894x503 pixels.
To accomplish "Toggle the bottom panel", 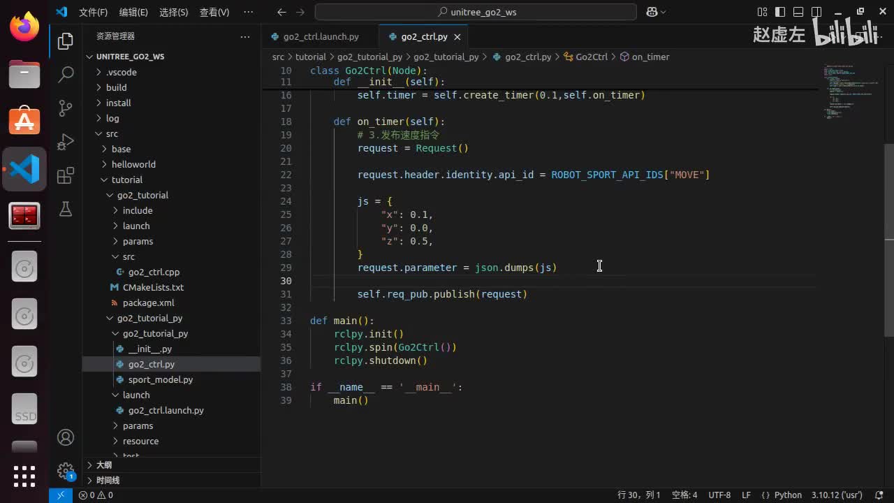I will (798, 12).
